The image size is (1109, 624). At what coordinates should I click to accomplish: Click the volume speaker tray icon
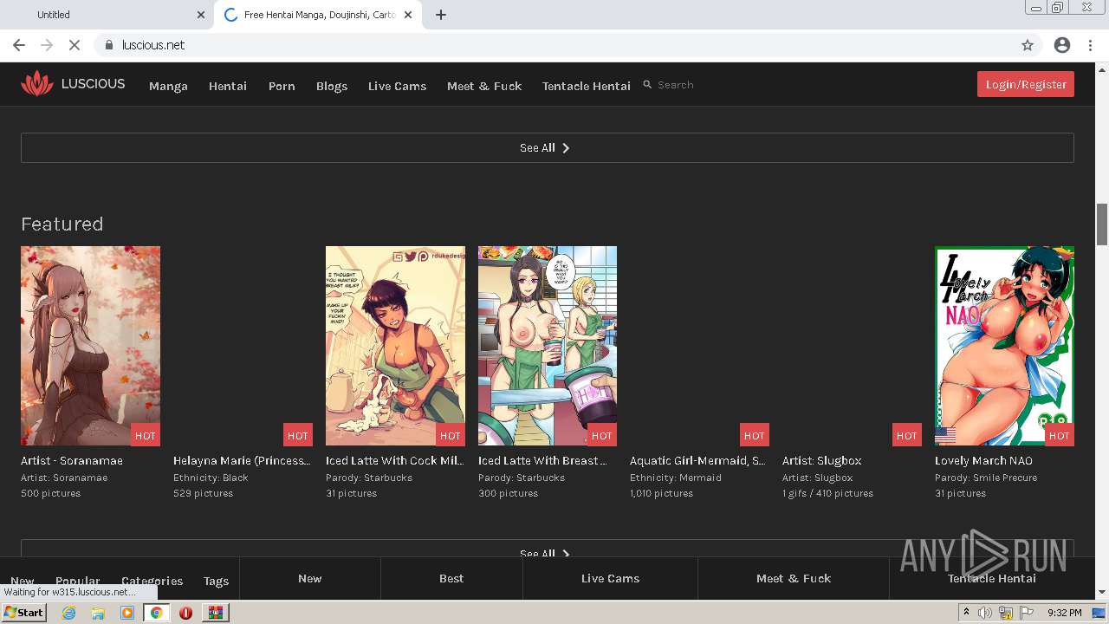985,613
